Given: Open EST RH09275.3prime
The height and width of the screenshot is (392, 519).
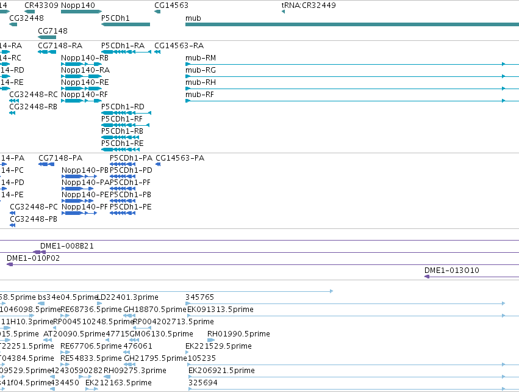Looking at the screenshot, I should (x=135, y=371).
